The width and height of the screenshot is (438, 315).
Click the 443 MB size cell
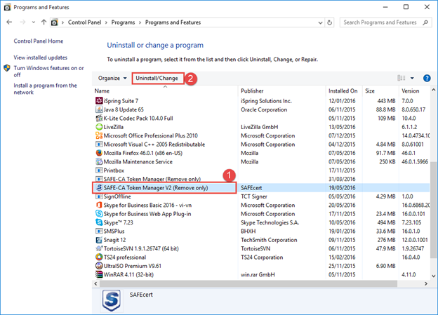point(386,101)
